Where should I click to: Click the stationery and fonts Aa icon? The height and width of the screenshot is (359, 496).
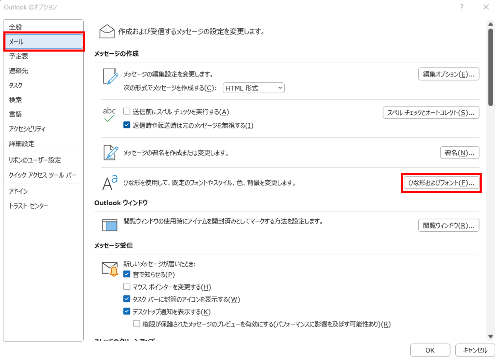tap(110, 183)
